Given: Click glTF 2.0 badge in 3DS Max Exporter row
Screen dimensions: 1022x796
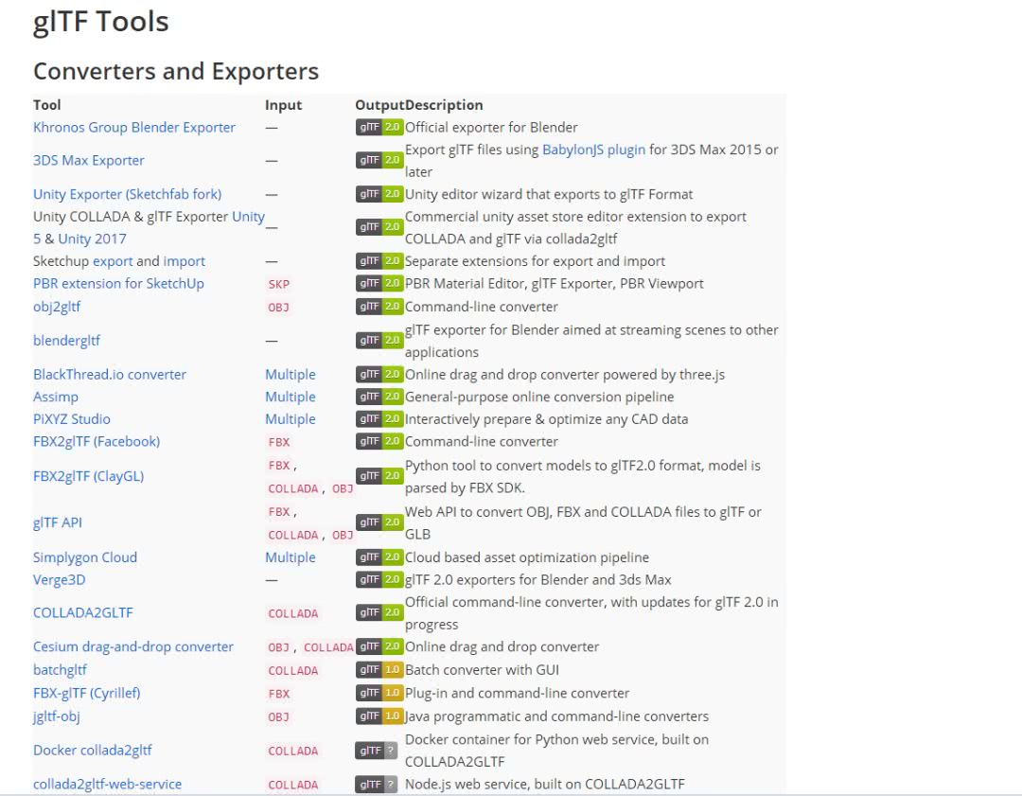Looking at the screenshot, I should click(379, 160).
